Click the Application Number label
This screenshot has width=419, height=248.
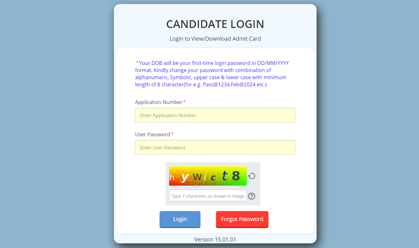coord(159,102)
